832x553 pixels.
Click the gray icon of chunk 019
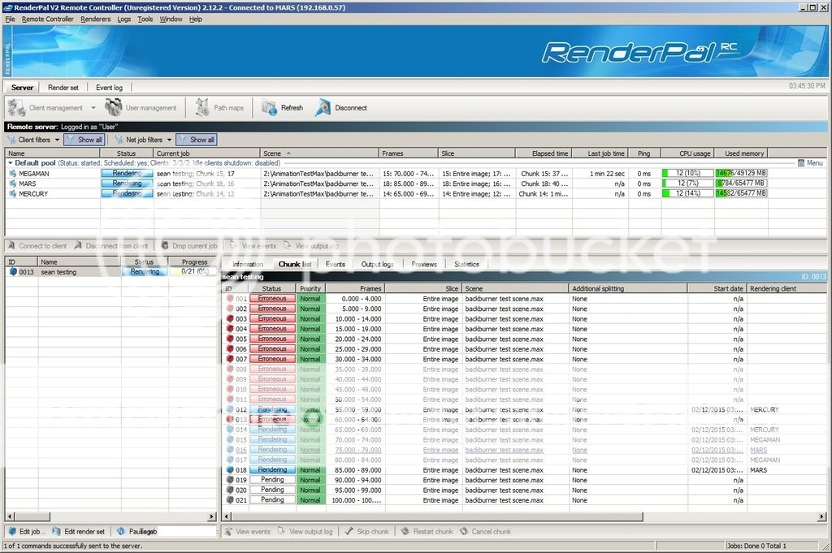tap(230, 480)
